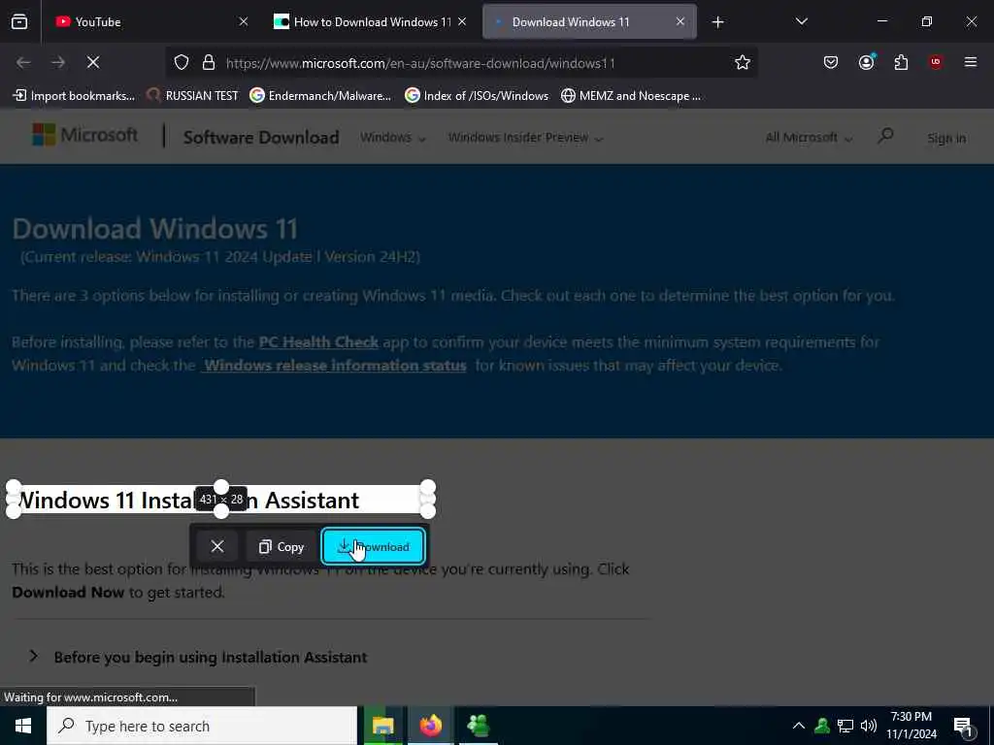Viewport: 994px width, 745px height.
Task: Expand Windows Insider Preview dropdown
Action: 525,138
